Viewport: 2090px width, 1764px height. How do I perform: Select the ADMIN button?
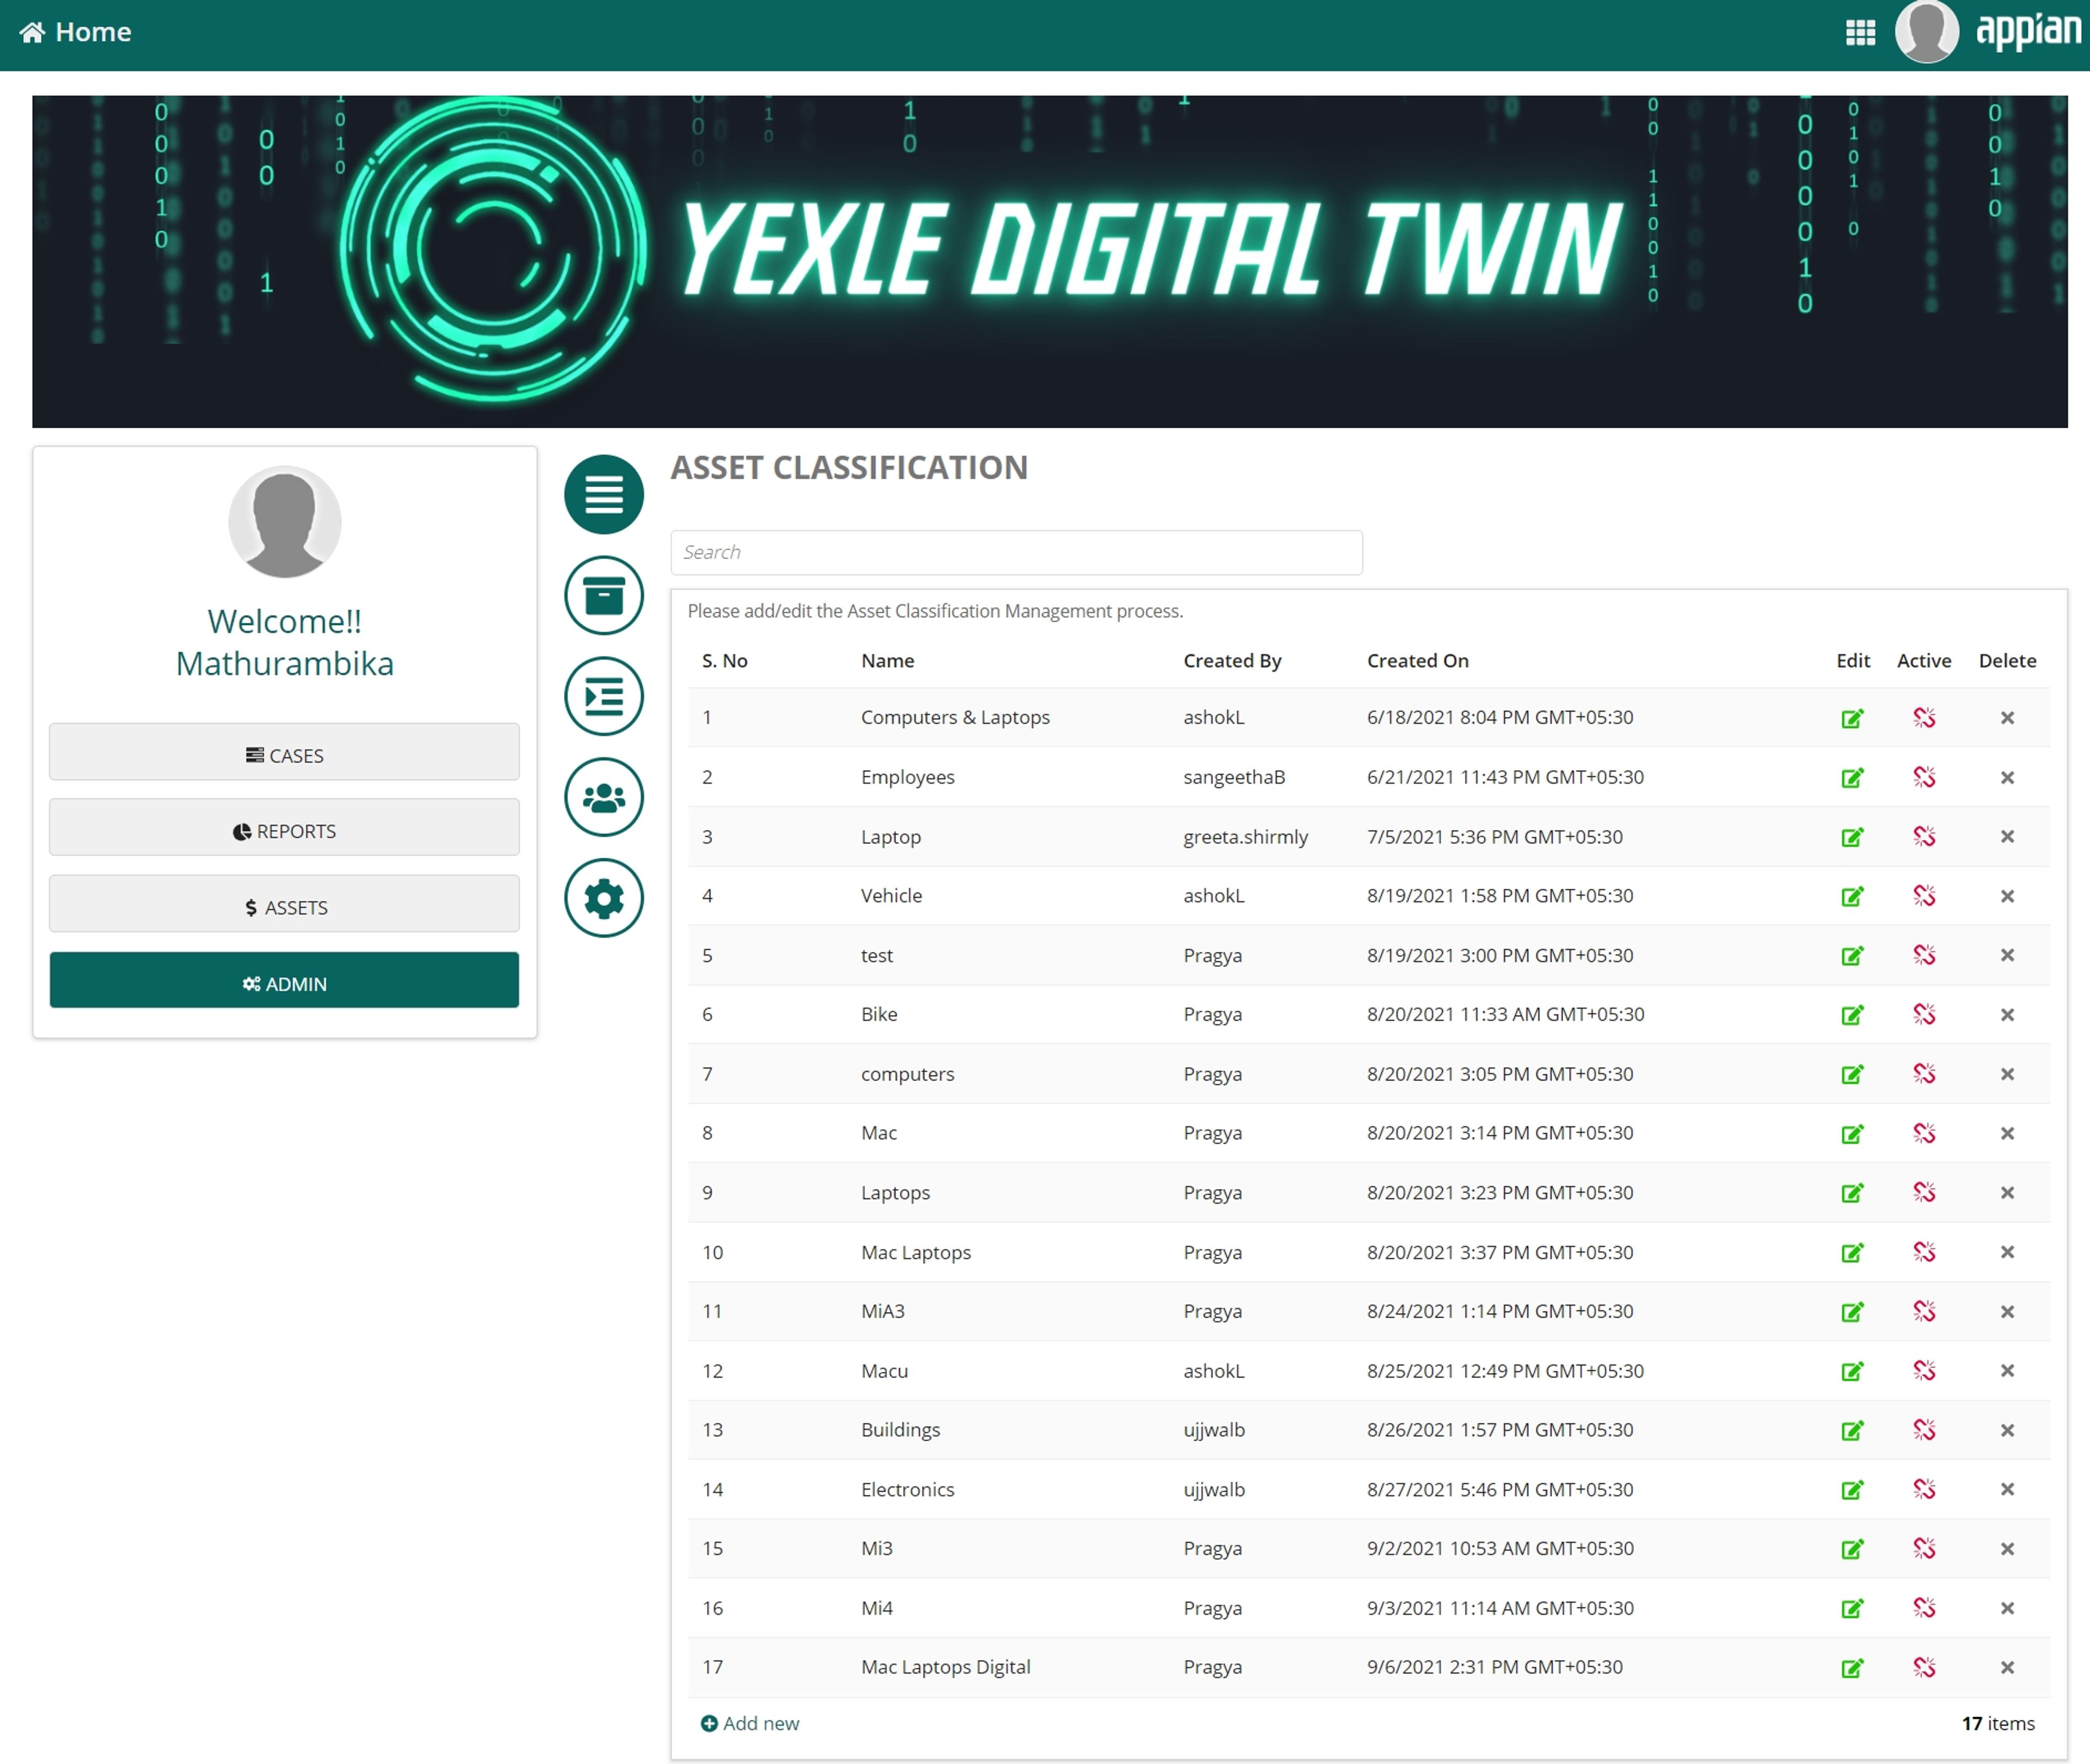point(284,981)
